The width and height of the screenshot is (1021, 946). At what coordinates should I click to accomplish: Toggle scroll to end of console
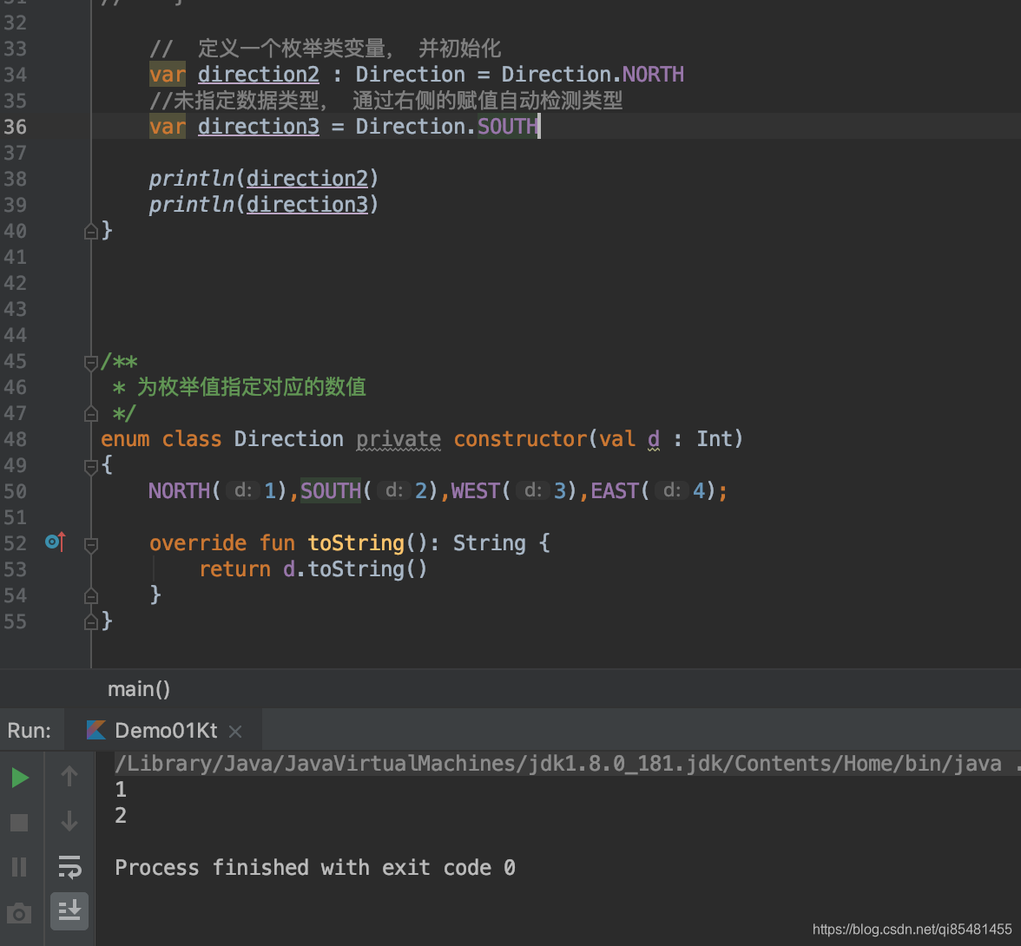pyautogui.click(x=69, y=910)
